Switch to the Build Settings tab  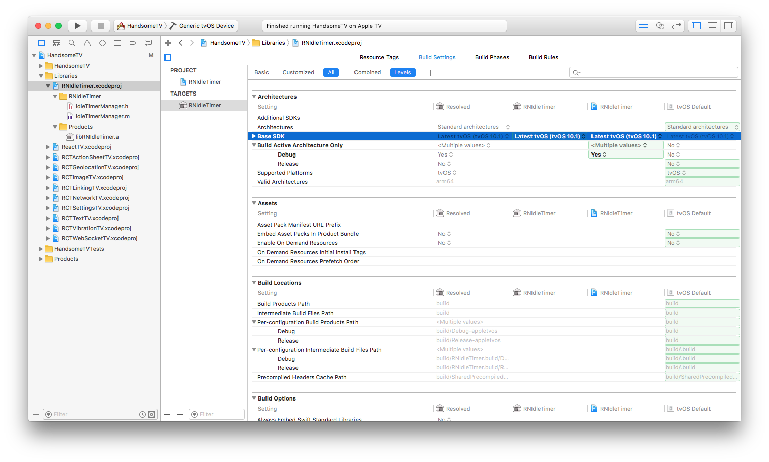(x=437, y=57)
